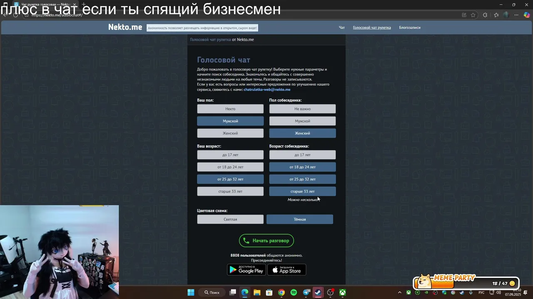The width and height of the screenshot is (533, 299).
Task: Open Copilot sidebar icon in Edge
Action: coord(527,15)
